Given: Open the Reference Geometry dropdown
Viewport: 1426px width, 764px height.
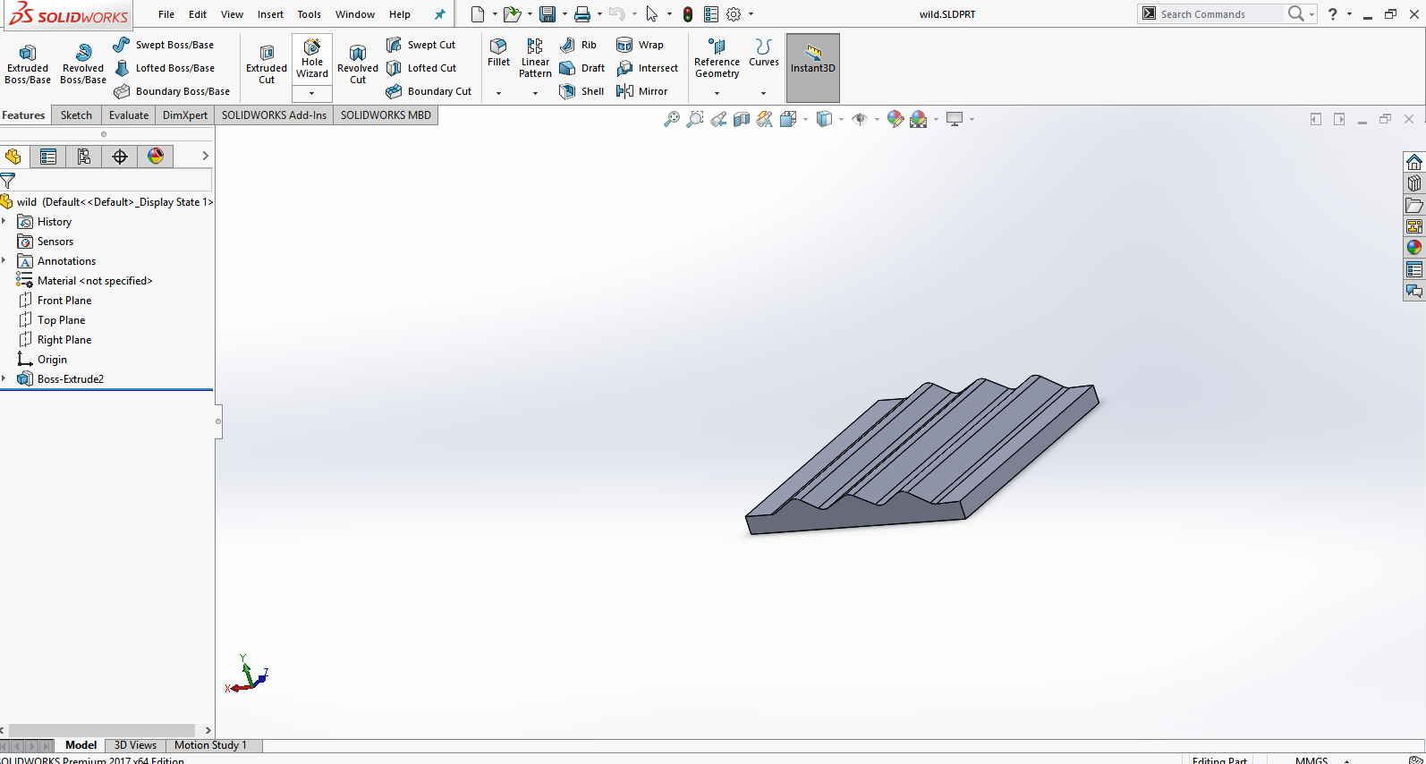Looking at the screenshot, I should 717,93.
